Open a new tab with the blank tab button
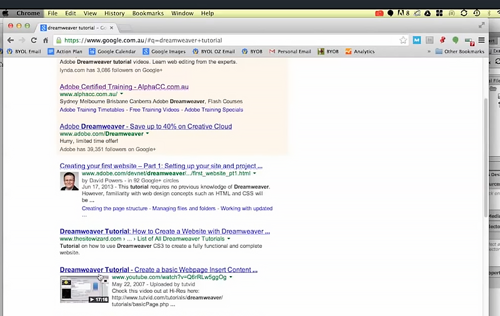 [x=126, y=28]
